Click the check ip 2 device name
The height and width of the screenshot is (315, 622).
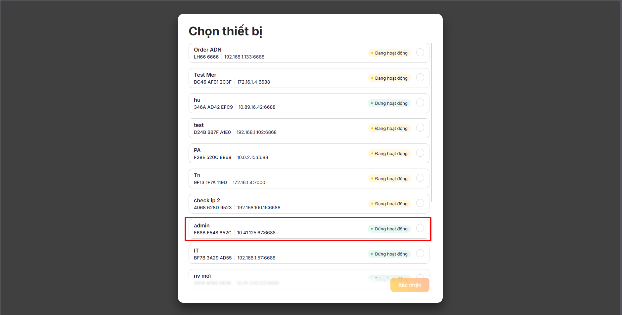(x=207, y=201)
